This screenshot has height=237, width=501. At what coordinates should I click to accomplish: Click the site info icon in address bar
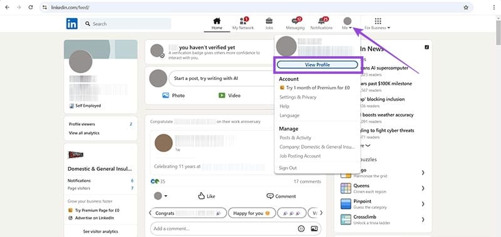coord(44,8)
